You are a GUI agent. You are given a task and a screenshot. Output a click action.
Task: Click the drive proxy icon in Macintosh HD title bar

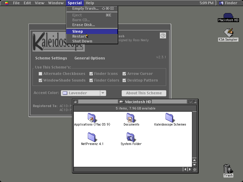[121, 102]
